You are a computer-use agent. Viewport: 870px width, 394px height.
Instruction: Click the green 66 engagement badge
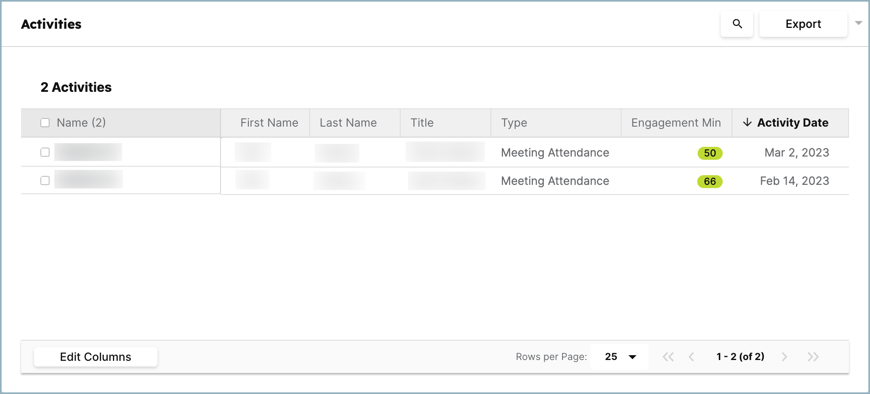point(709,182)
